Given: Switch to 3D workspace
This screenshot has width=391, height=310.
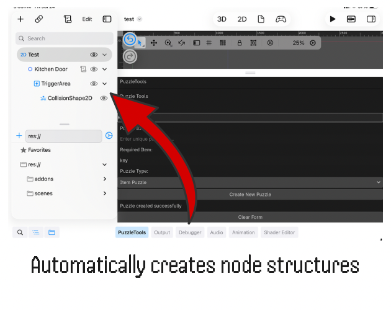Looking at the screenshot, I should point(222,19).
